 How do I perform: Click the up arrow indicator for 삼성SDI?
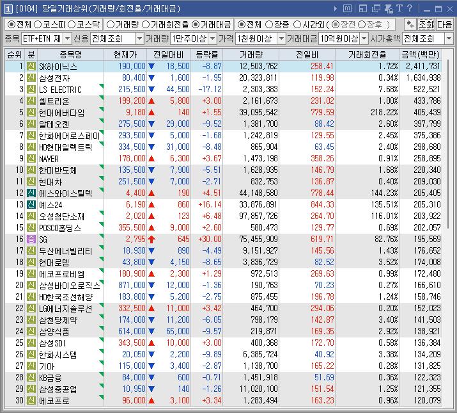click(x=151, y=343)
